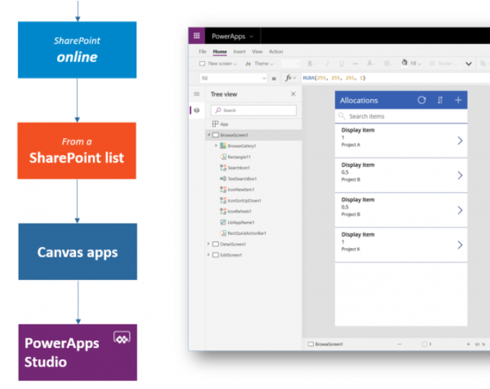Image resolution: width=490 pixels, height=389 pixels.
Task: Zoom out with the minus button
Action: [x=399, y=344]
